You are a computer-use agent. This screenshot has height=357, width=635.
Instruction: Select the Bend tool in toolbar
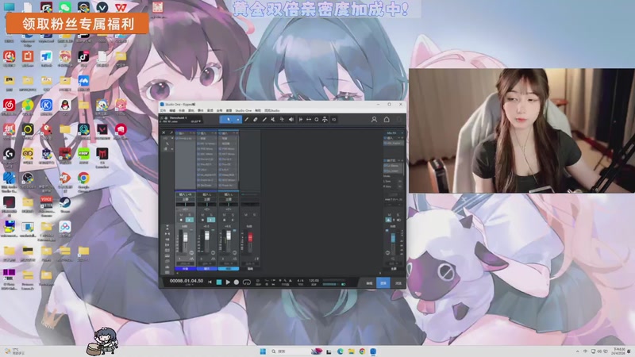[283, 120]
